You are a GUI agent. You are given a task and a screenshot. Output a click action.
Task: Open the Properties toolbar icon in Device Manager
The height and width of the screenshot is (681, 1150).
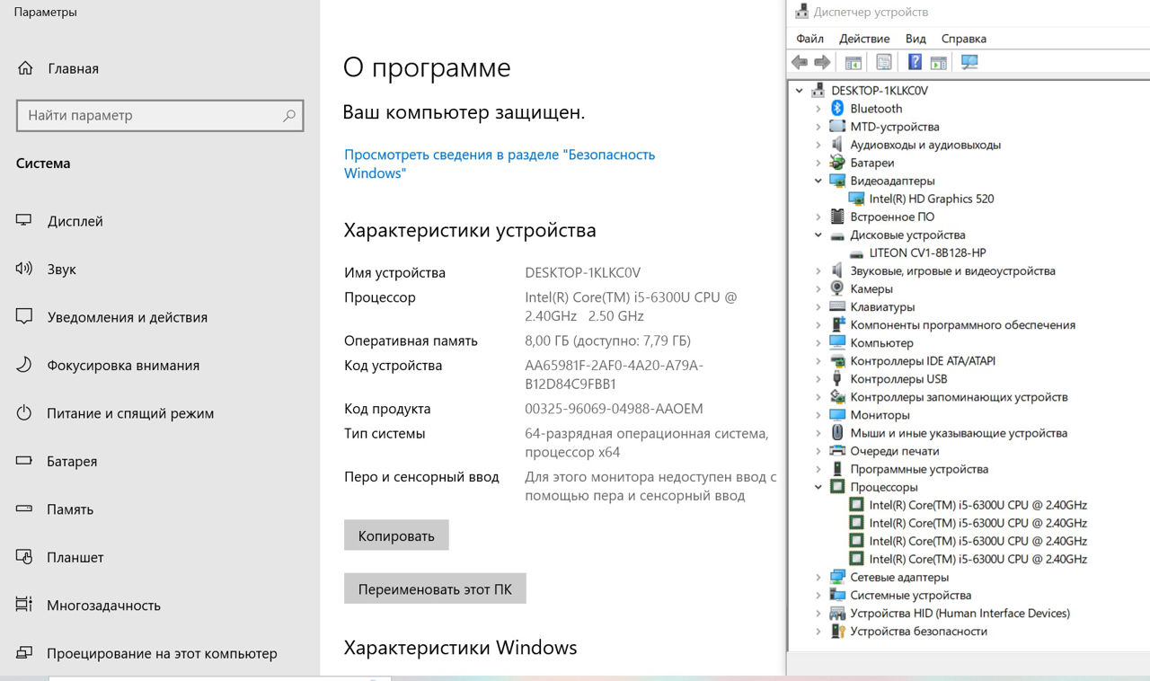[x=884, y=62]
